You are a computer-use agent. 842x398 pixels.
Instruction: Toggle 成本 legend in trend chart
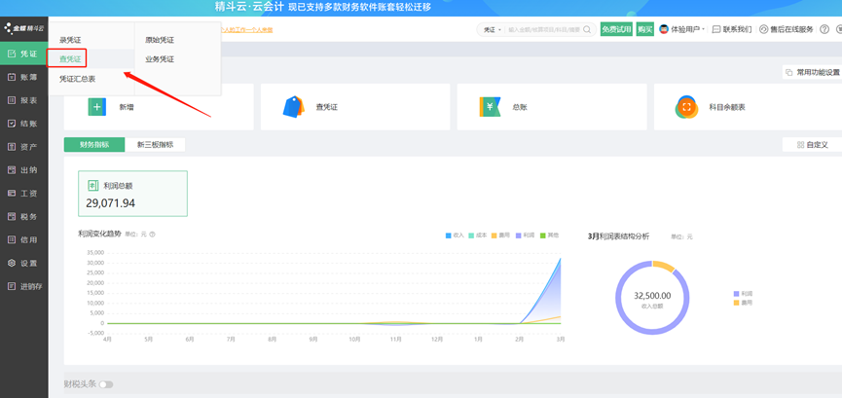[478, 235]
